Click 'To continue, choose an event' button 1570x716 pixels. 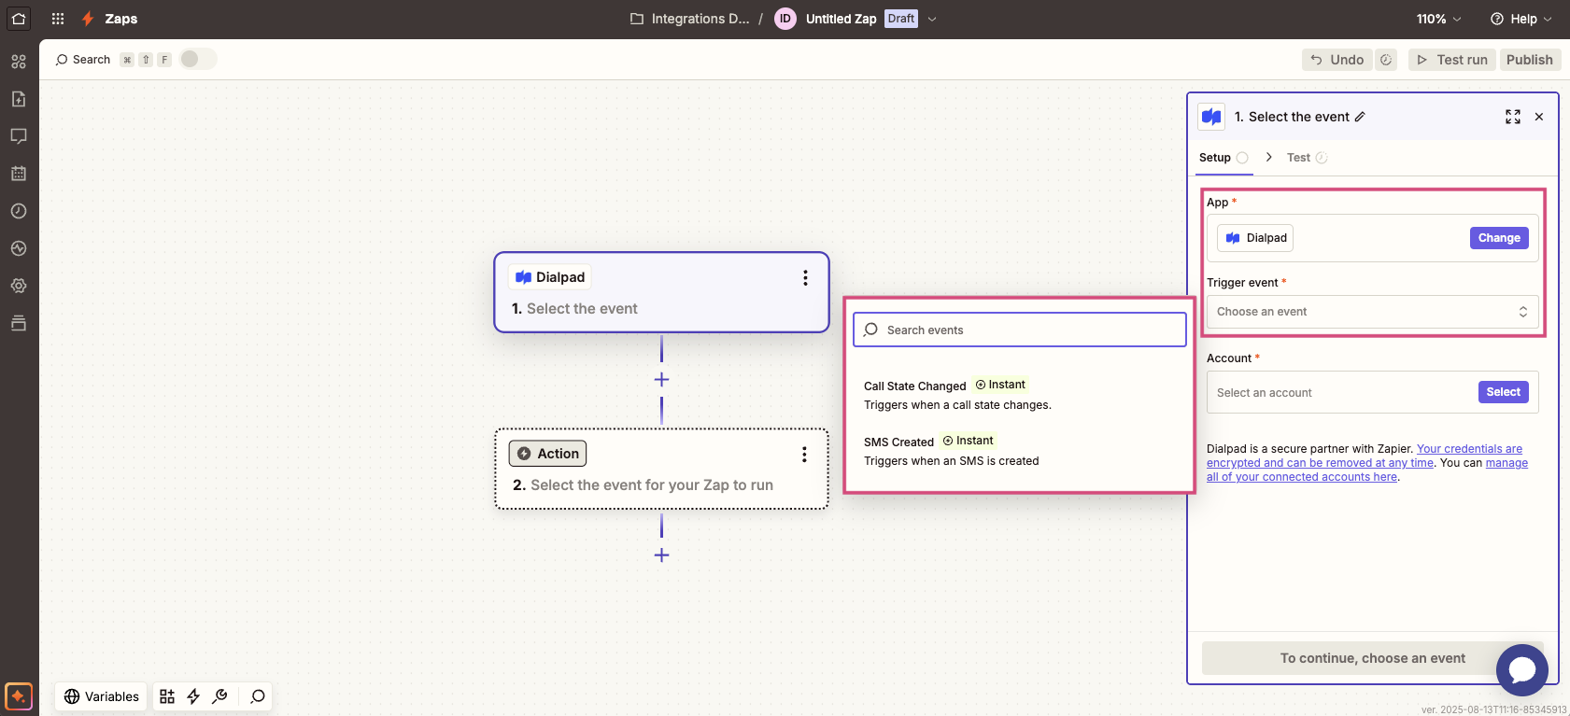pyautogui.click(x=1372, y=658)
